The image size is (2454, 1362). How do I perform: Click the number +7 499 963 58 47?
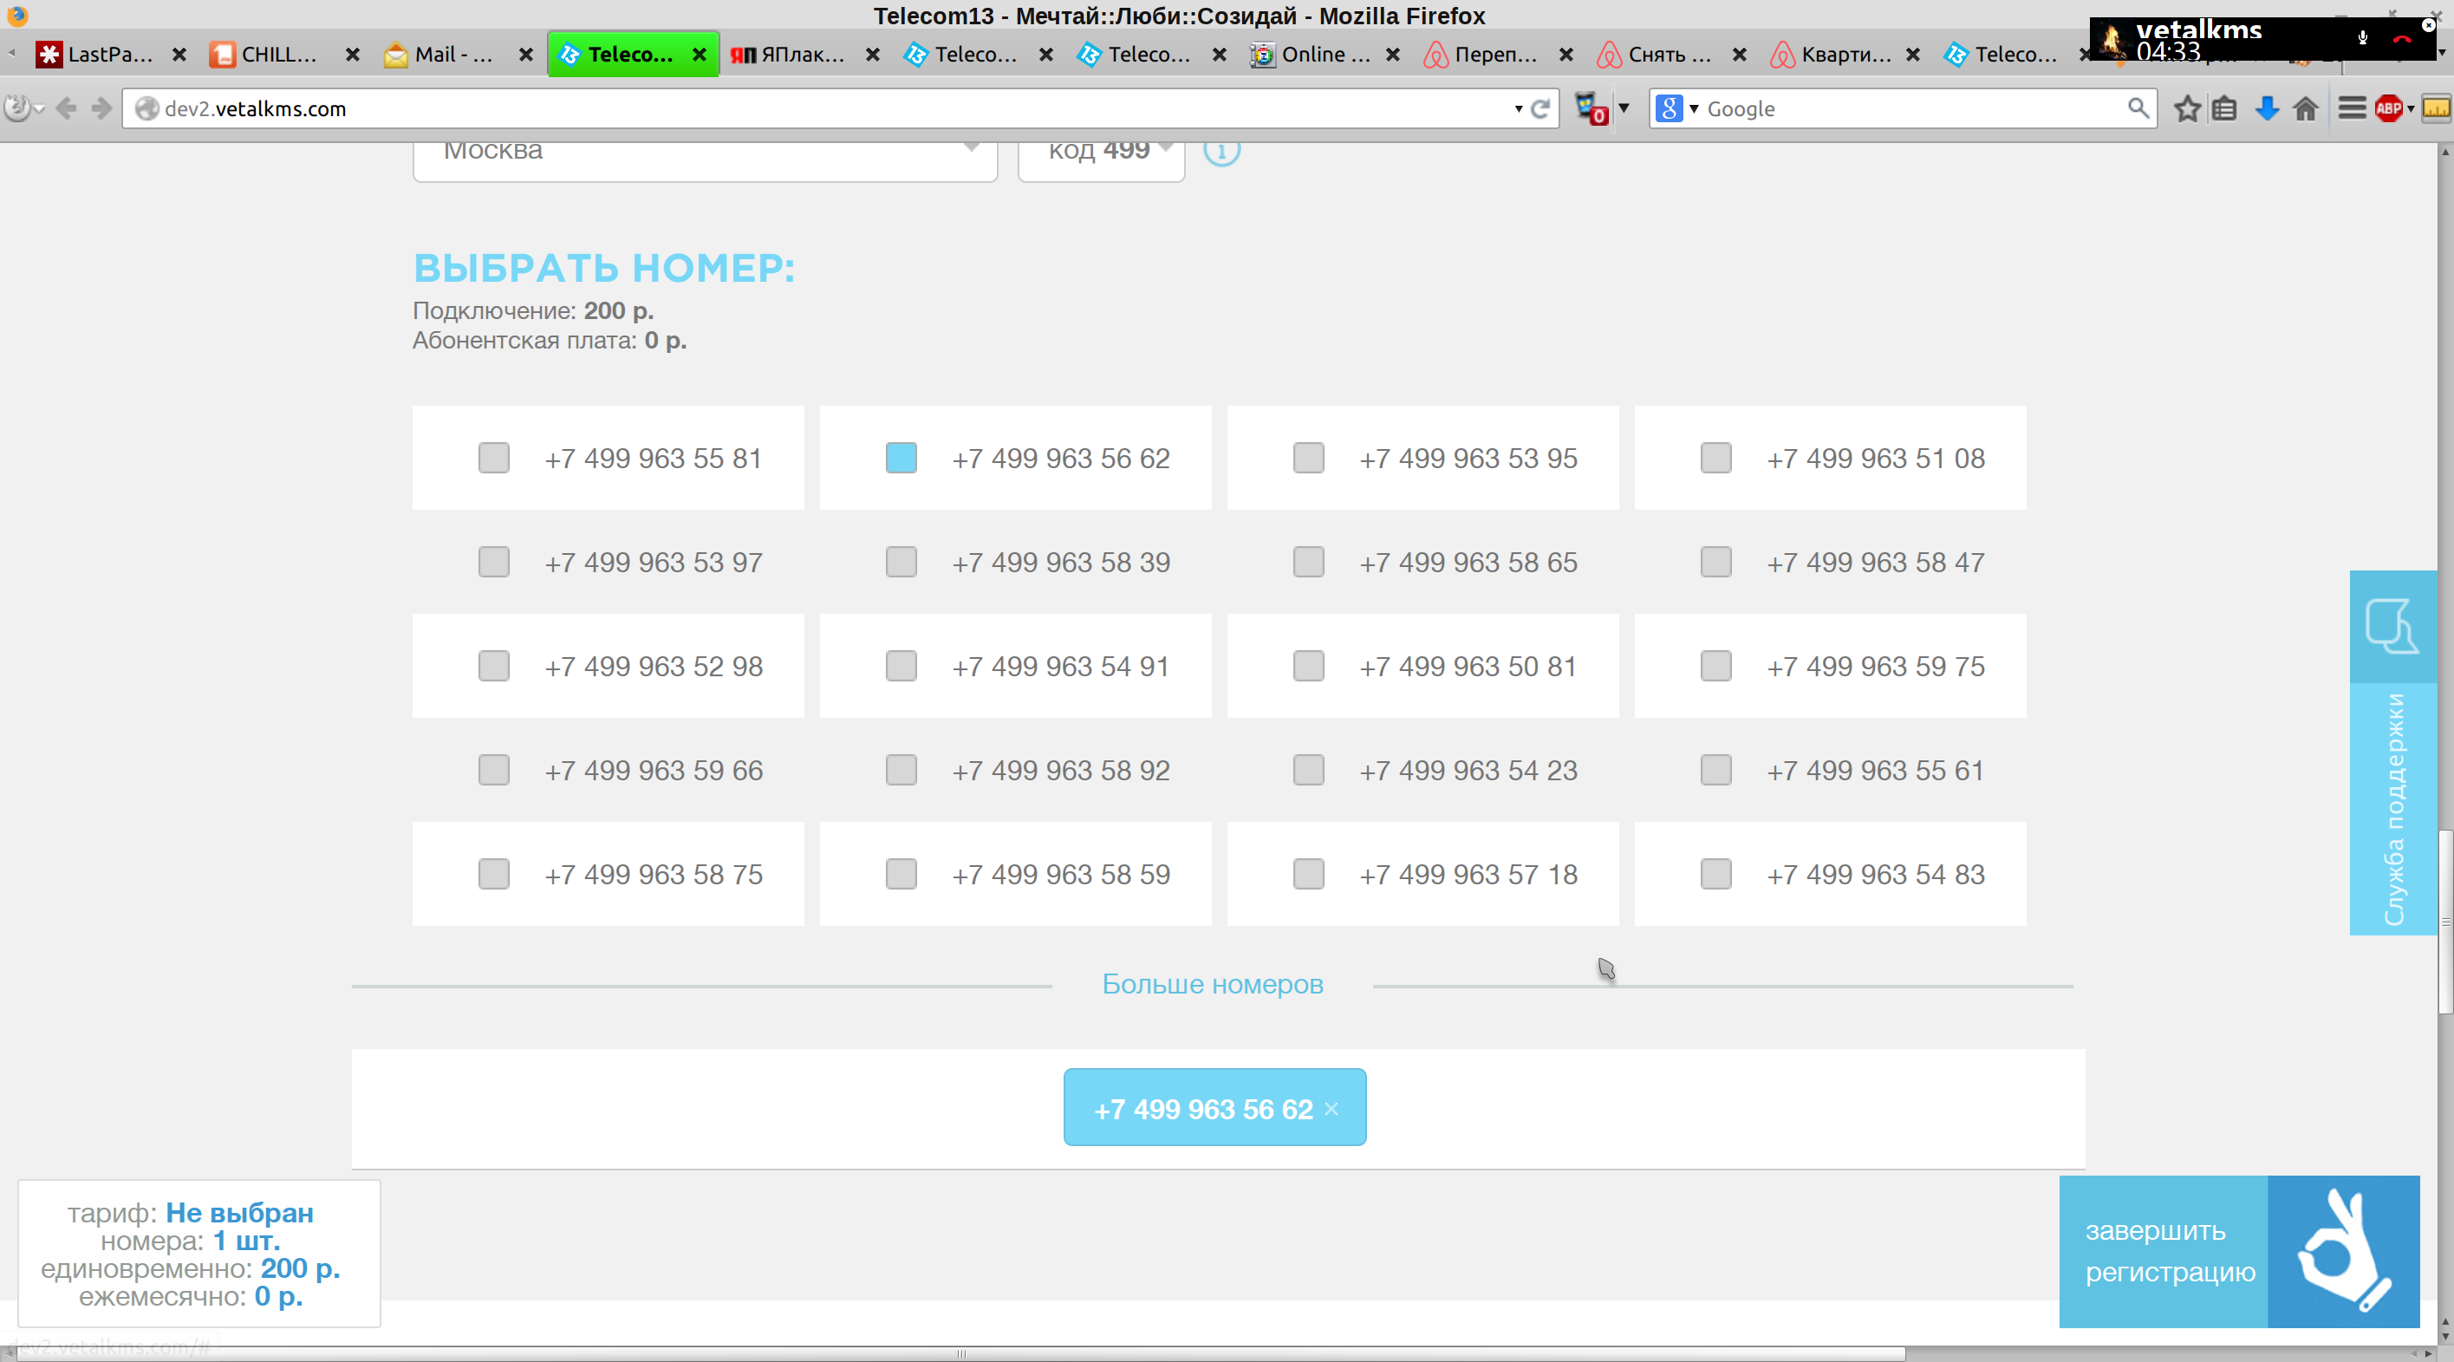coord(1876,563)
